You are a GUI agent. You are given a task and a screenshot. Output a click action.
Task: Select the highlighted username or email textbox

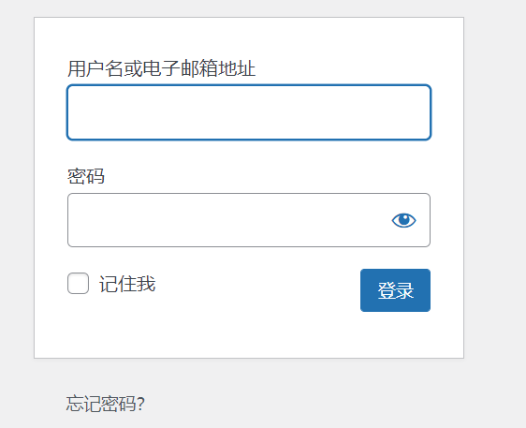pos(249,112)
